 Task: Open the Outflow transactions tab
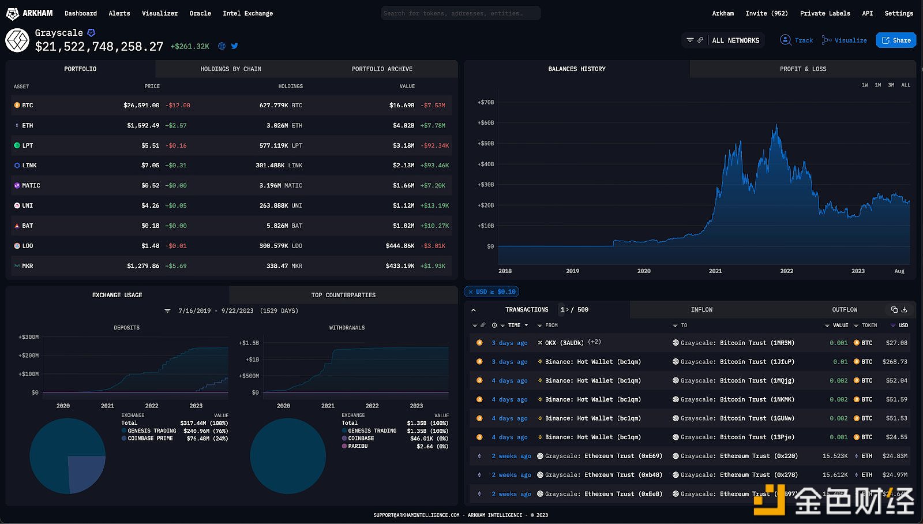coord(845,310)
